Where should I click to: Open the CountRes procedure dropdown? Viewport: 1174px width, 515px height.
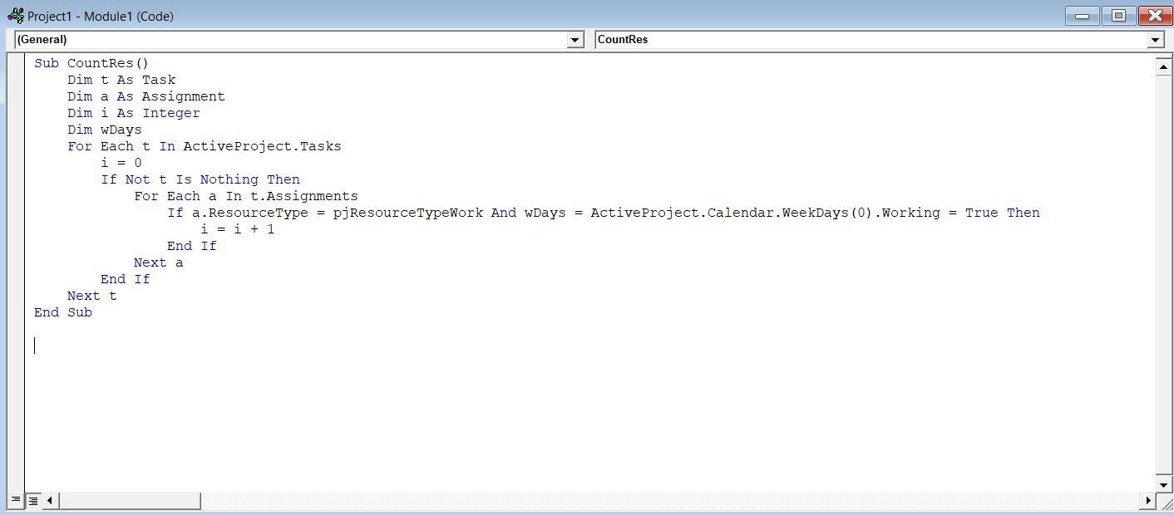click(x=1155, y=40)
